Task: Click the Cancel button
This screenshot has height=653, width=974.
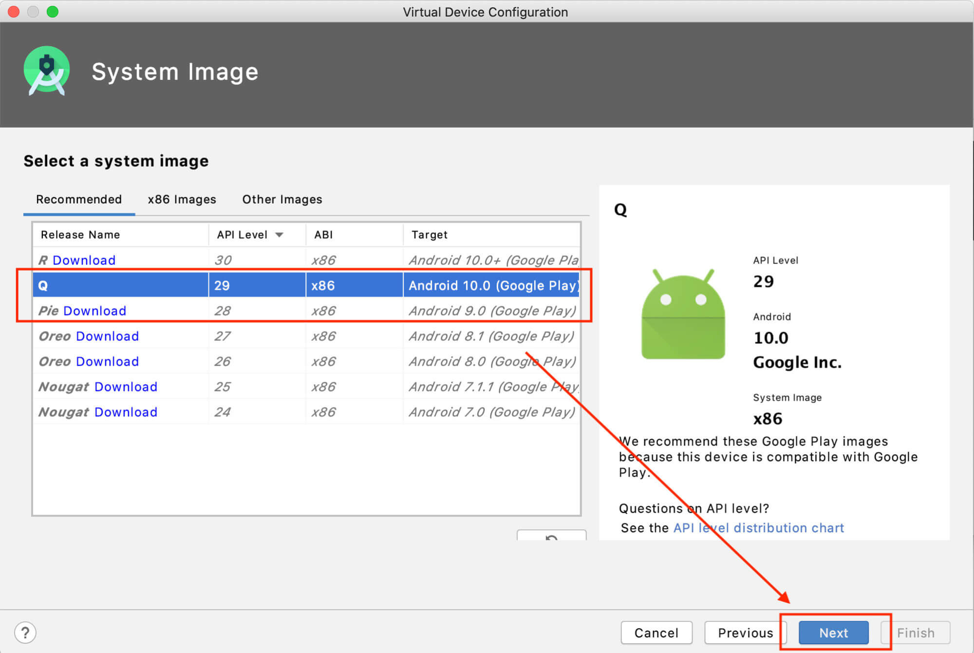Action: click(x=656, y=633)
